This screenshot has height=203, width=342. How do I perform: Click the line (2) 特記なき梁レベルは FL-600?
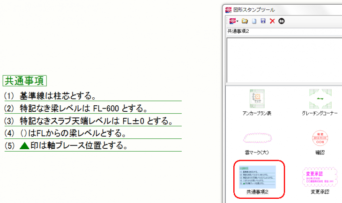click(76, 109)
